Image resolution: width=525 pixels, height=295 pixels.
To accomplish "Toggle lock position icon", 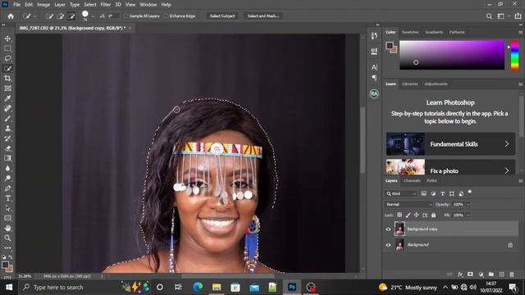I will pos(416,215).
